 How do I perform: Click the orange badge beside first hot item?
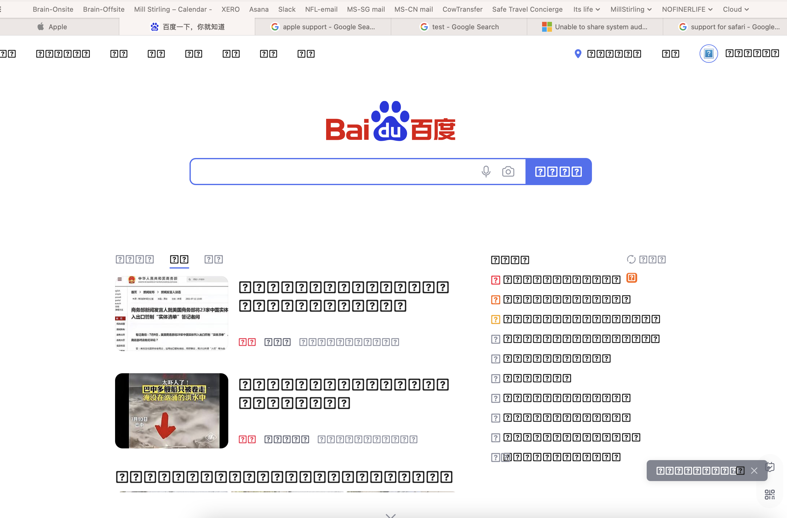pyautogui.click(x=632, y=278)
